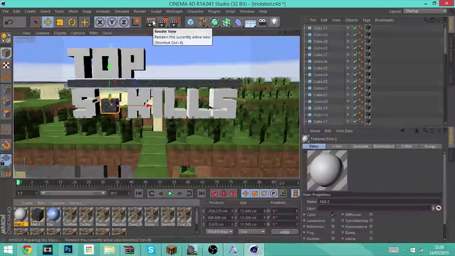Enable the Environment channel checkbox
Image resolution: width=455 pixels, height=256 pixels.
click(x=371, y=226)
